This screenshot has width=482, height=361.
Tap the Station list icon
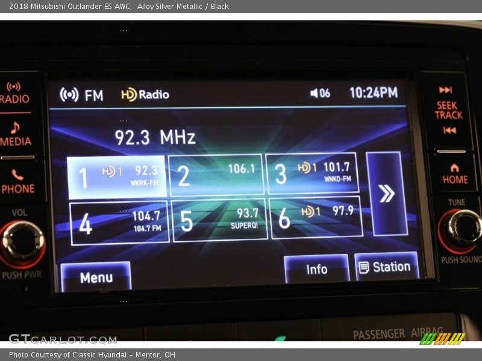click(x=364, y=267)
